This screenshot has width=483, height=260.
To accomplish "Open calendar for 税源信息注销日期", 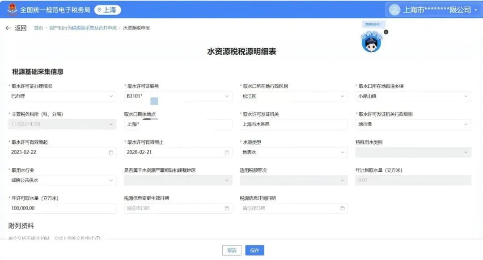I will (x=342, y=208).
